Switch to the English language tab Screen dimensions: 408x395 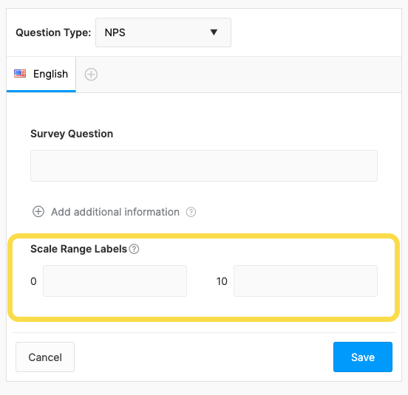click(x=41, y=75)
